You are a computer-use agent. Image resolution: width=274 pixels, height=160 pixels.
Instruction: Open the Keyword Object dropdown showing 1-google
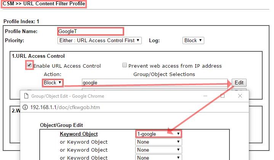tap(159, 134)
